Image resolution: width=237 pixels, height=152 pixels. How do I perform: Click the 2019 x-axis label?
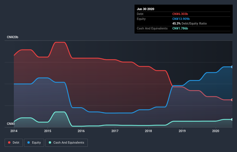coord(182,131)
